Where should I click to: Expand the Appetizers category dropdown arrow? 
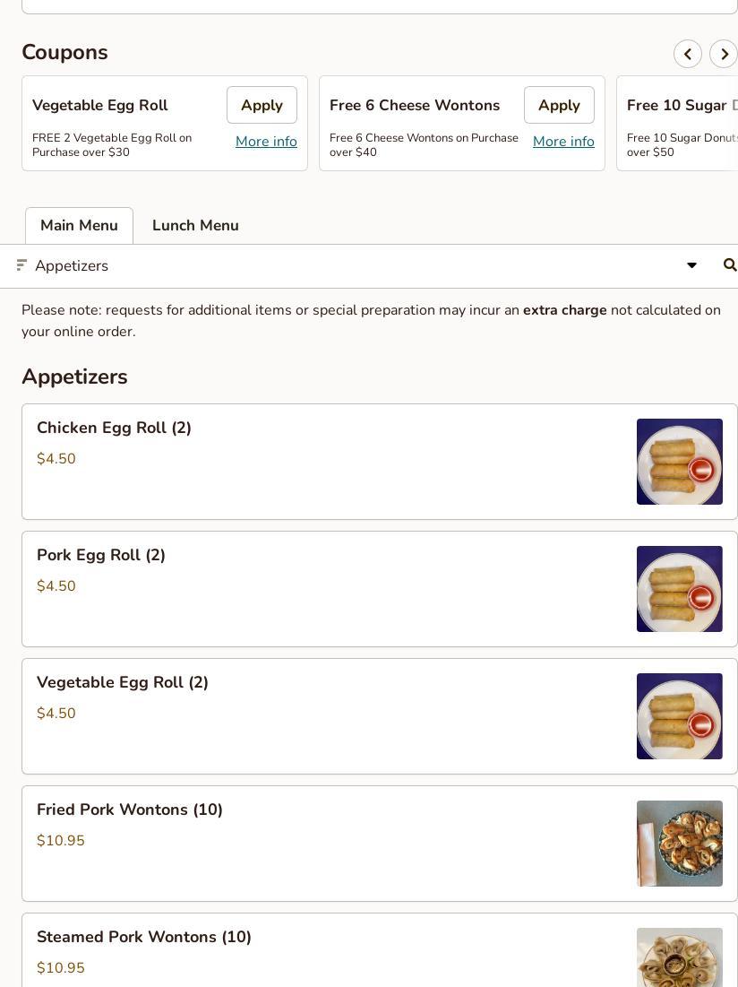tap(691, 265)
